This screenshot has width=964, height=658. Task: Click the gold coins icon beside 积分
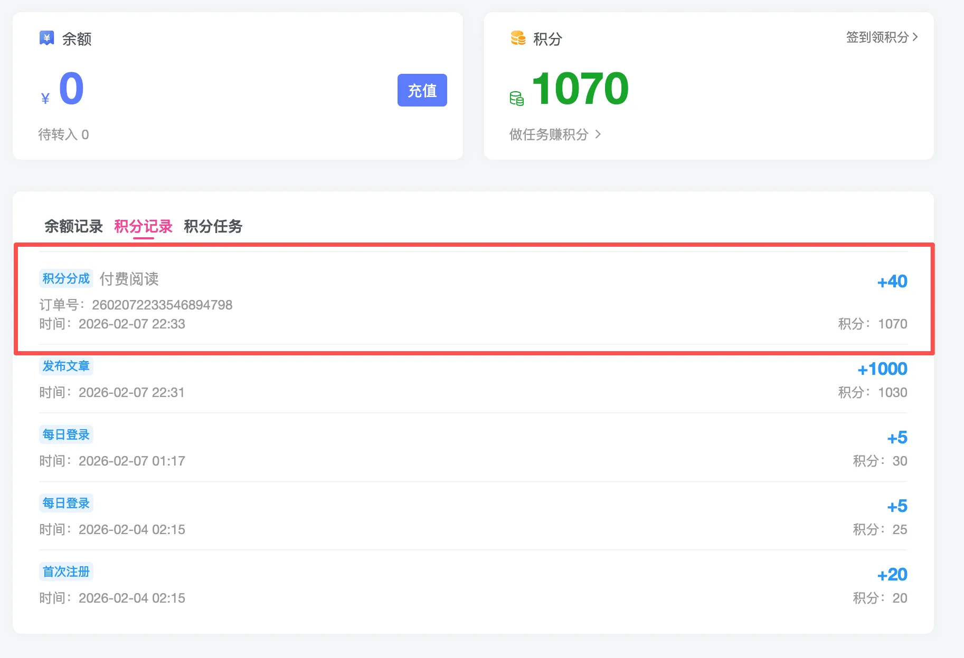click(x=518, y=38)
